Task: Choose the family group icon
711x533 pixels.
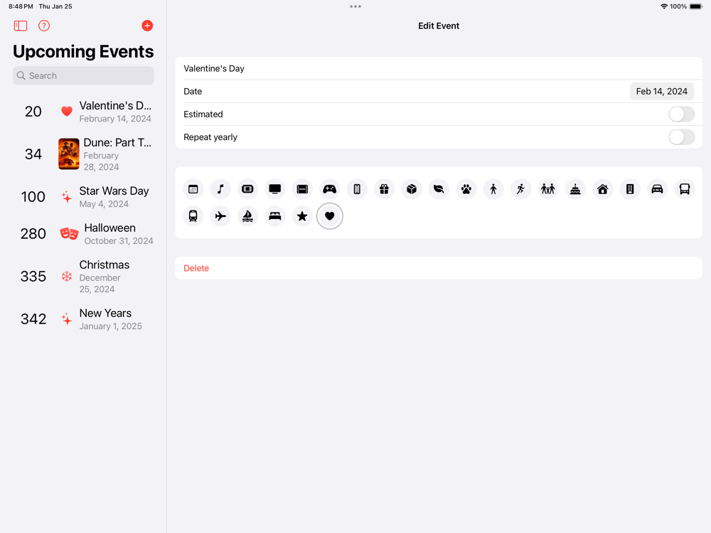Action: pos(548,189)
